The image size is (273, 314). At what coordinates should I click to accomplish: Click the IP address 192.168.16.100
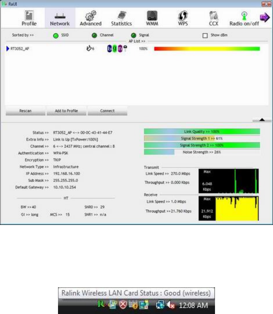(67, 173)
